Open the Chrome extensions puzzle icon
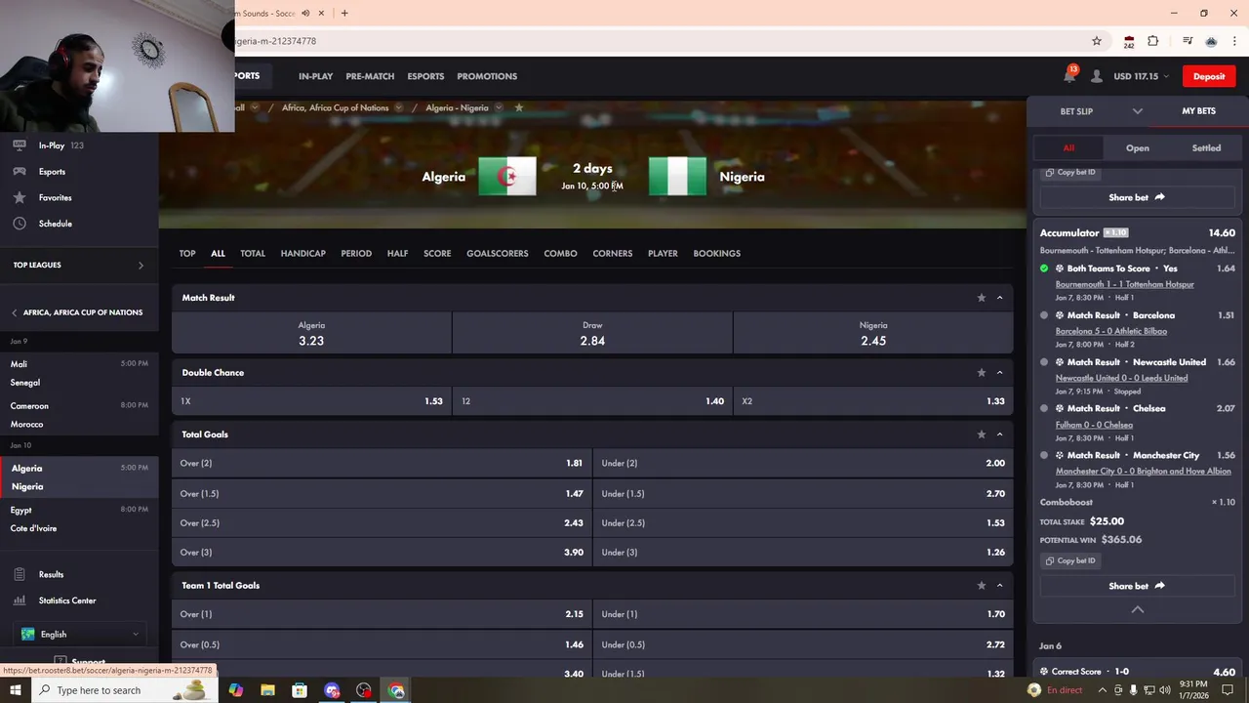1249x703 pixels. point(1153,41)
